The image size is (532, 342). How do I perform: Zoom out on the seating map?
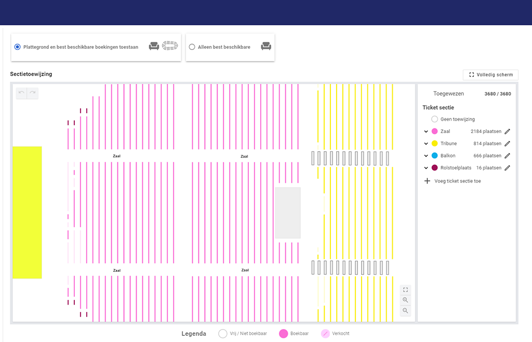coord(405,310)
